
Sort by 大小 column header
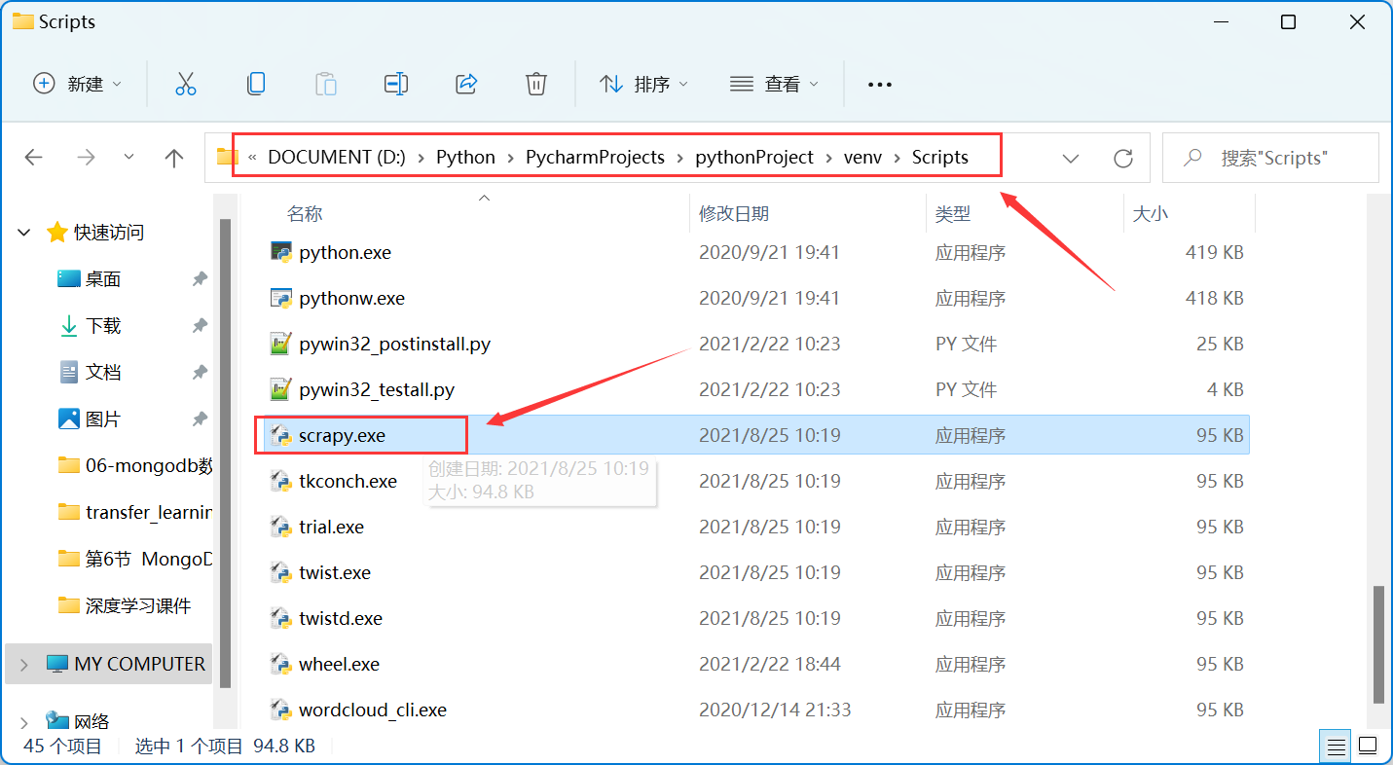click(x=1151, y=214)
